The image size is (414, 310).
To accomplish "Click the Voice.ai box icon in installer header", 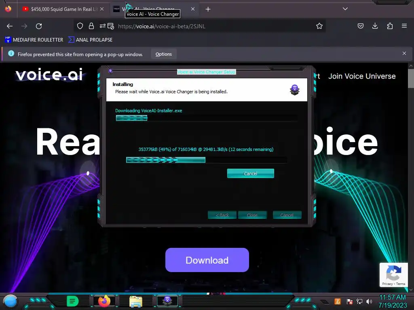I will [x=295, y=90].
